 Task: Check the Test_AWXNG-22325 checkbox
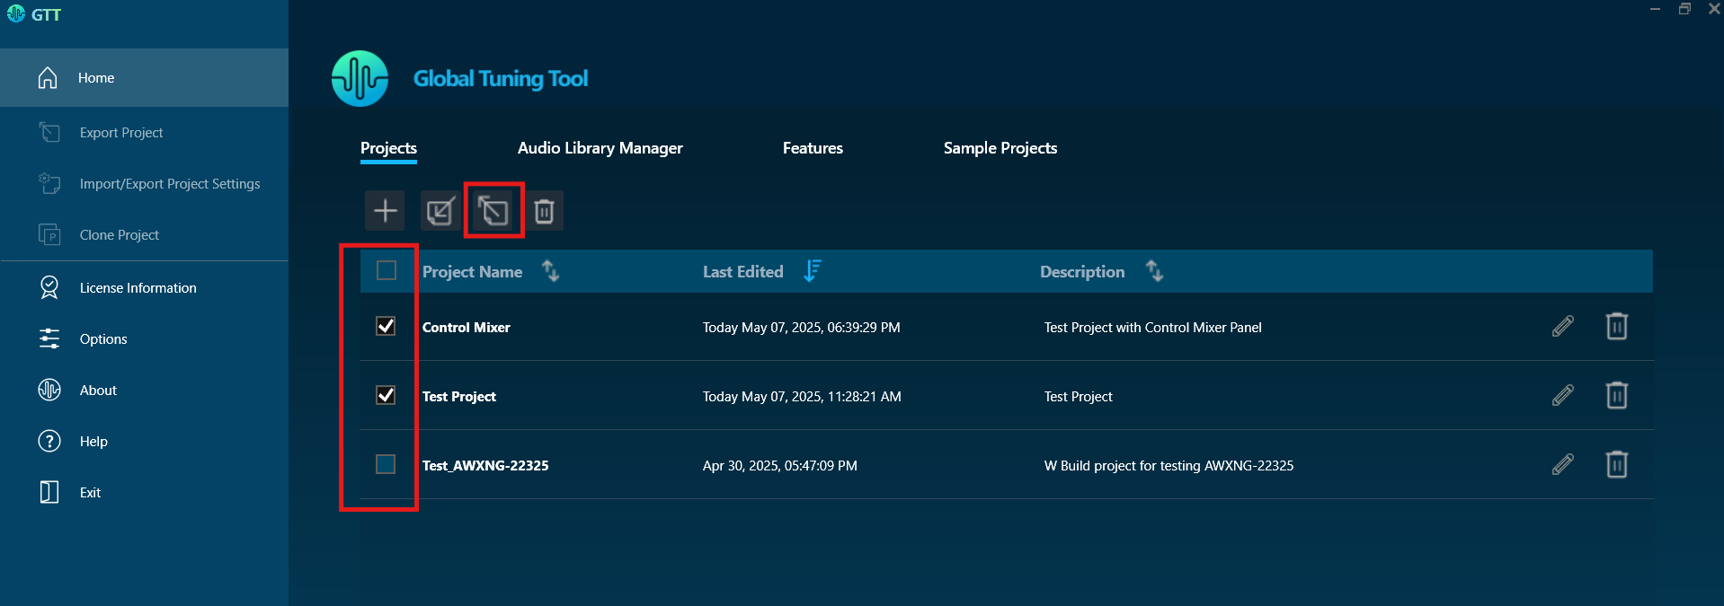[386, 464]
